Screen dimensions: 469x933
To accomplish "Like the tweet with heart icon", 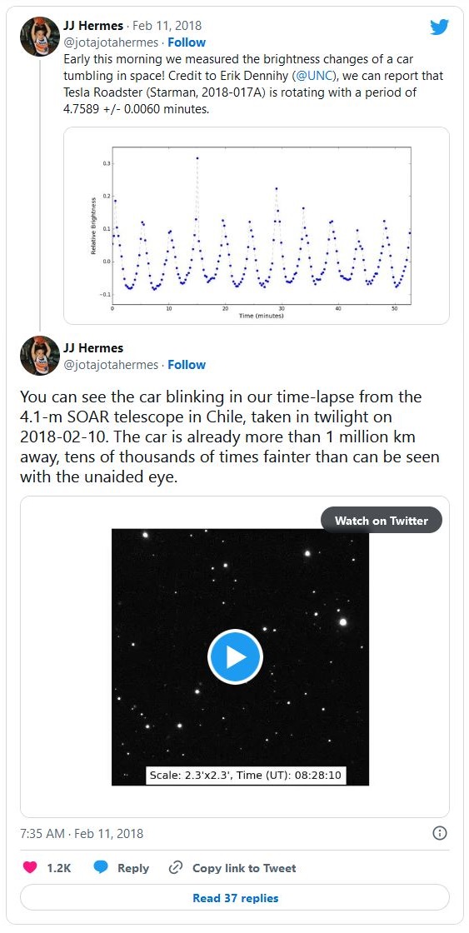I will point(30,867).
